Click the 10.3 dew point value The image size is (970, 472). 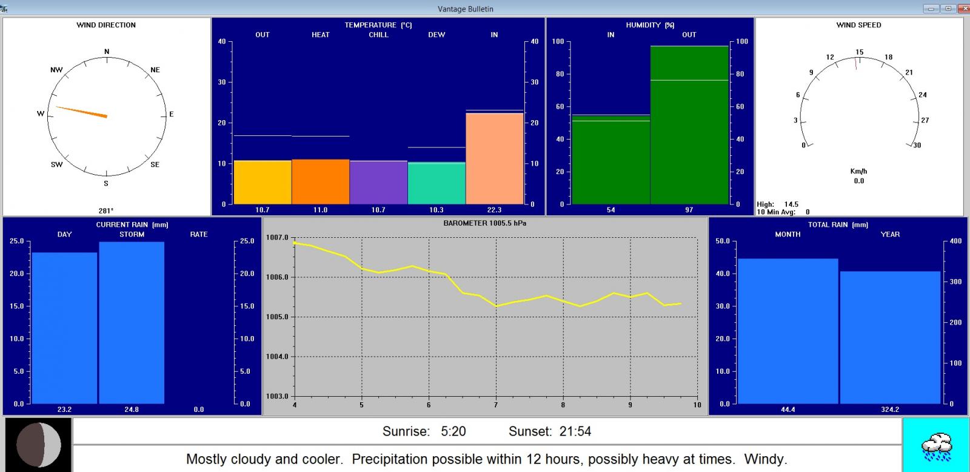[436, 210]
